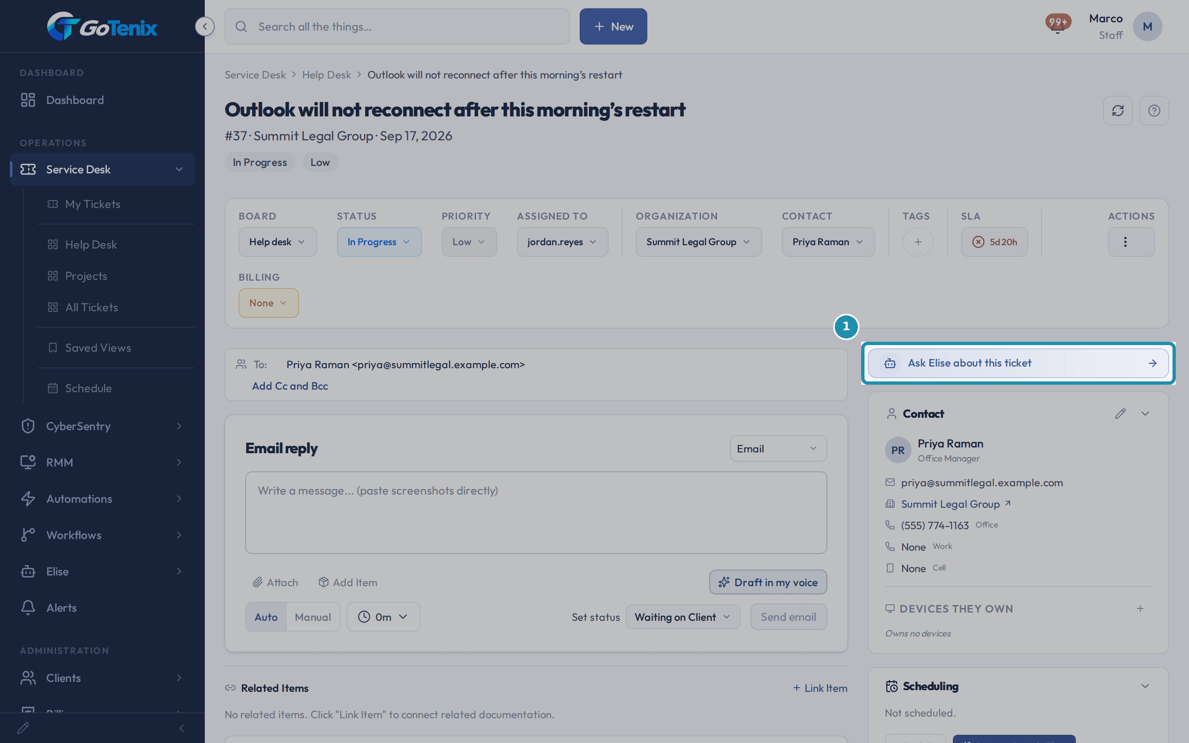Image resolution: width=1189 pixels, height=743 pixels.
Task: Collapse sidebar using the bottom chevron
Action: (x=182, y=728)
